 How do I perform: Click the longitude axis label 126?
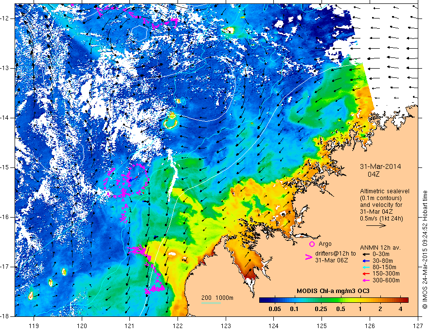[x=370, y=326]
